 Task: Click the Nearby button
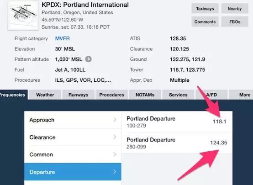[235, 9]
